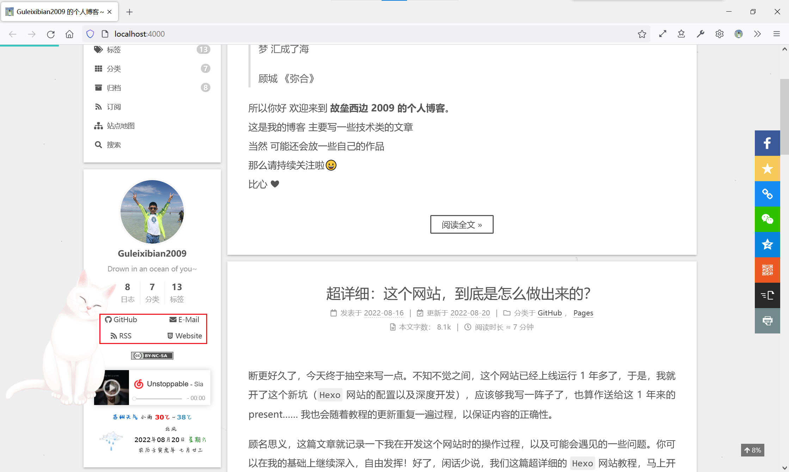789x472 pixels.
Task: Open the Firefox application menu
Action: coord(776,34)
